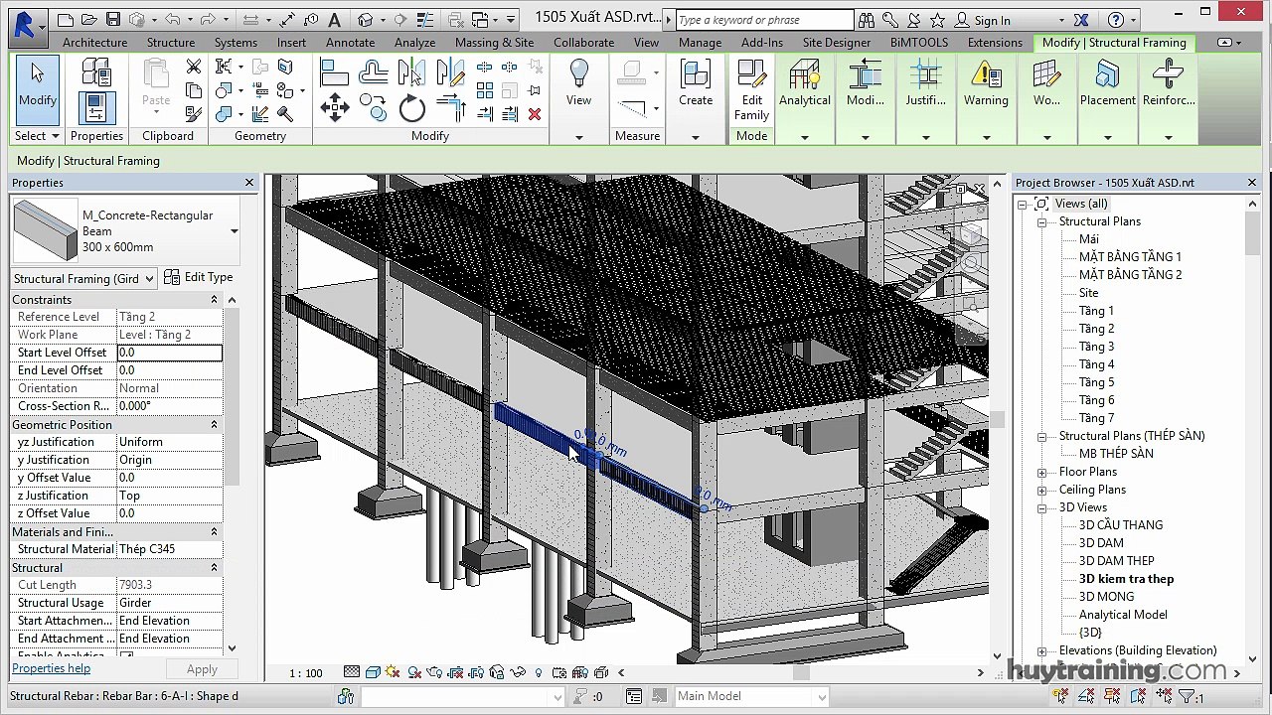The height and width of the screenshot is (715, 1272).
Task: Open 3D DAM view in browser
Action: [1101, 543]
